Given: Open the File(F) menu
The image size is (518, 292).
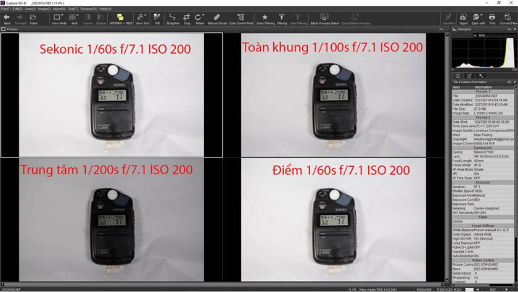Looking at the screenshot, I should click(x=6, y=9).
